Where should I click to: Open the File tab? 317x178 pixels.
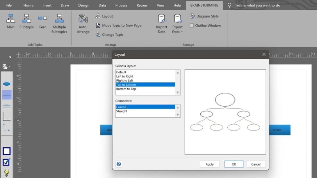9,5
